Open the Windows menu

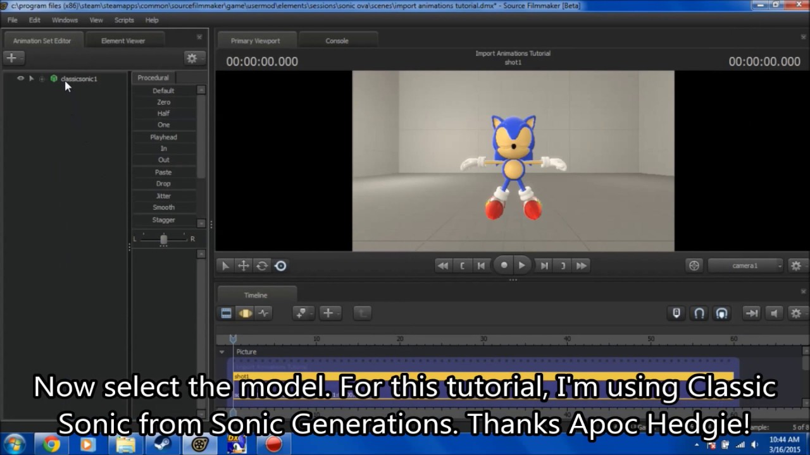pyautogui.click(x=65, y=20)
